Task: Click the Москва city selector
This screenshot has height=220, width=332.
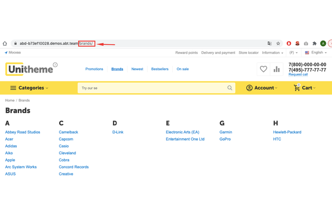Action: coord(13,52)
